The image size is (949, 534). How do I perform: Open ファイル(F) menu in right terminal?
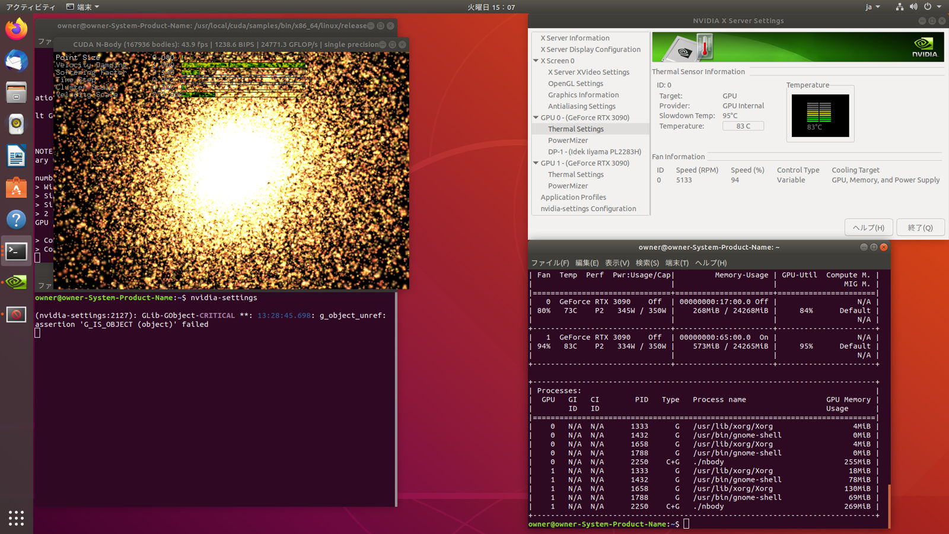point(549,263)
